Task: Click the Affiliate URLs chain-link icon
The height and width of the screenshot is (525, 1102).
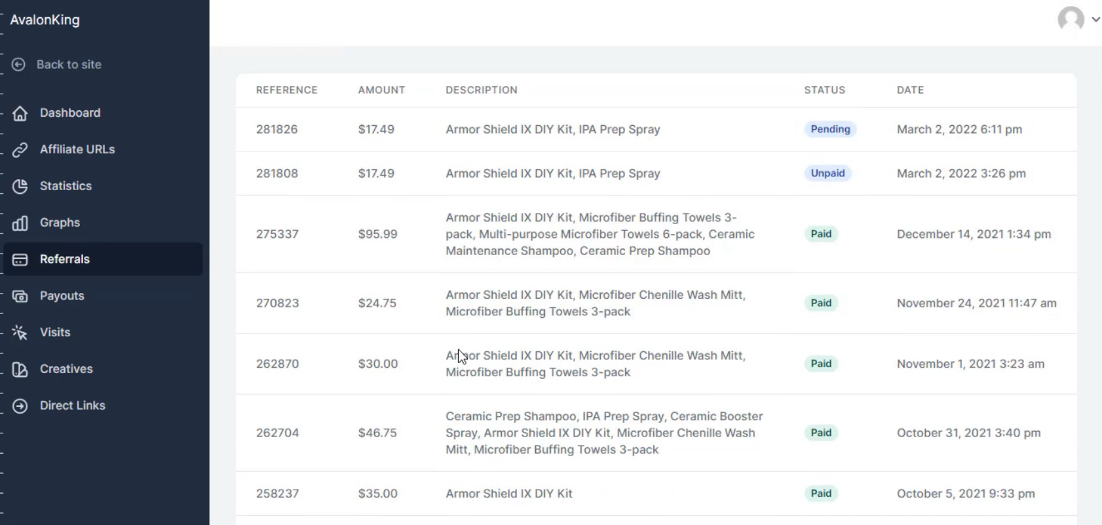Action: pyautogui.click(x=20, y=149)
